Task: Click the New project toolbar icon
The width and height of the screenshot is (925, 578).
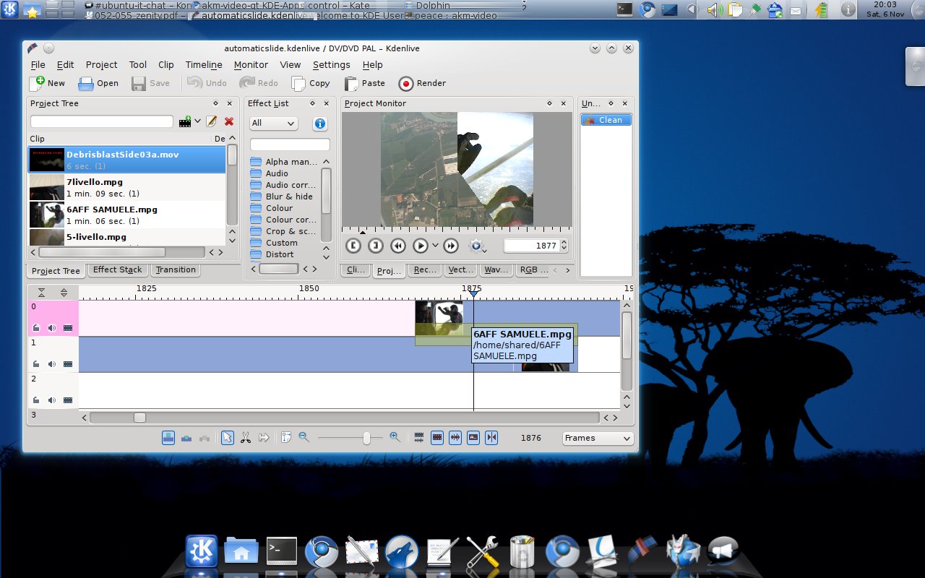Action: [37, 83]
